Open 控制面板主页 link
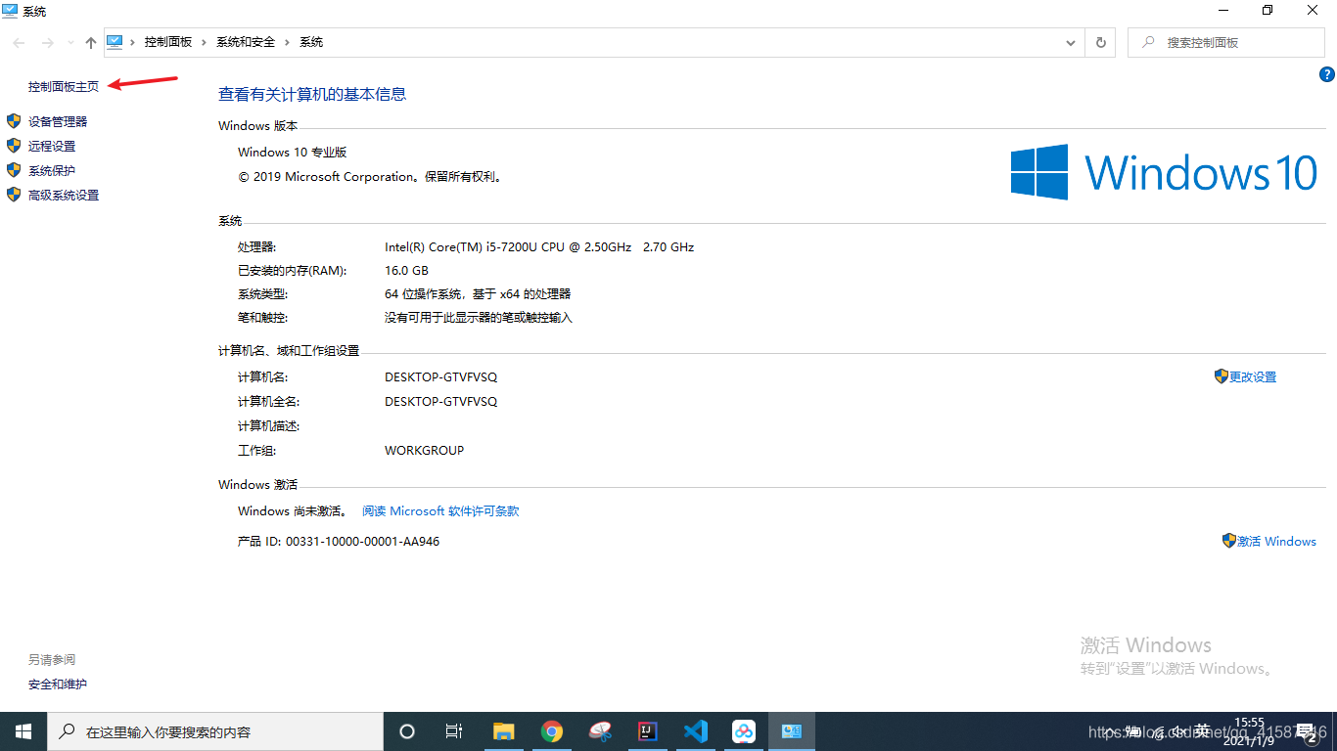 pyautogui.click(x=64, y=86)
